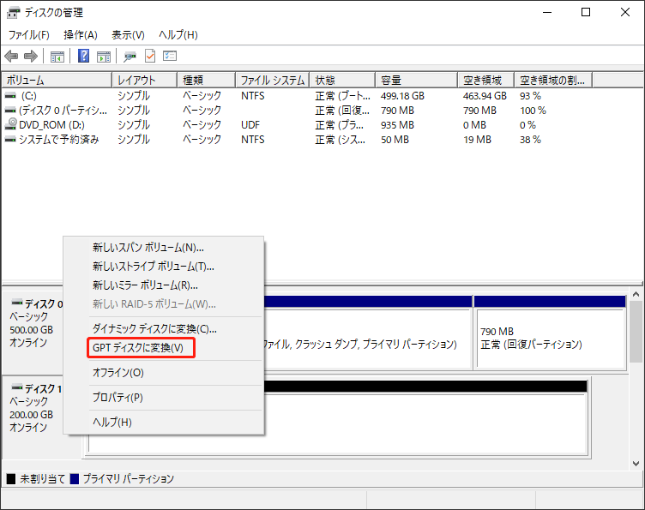The height and width of the screenshot is (510, 645).
Task: Choose 新しいミラー ボリューム(R)...
Action: (164, 285)
